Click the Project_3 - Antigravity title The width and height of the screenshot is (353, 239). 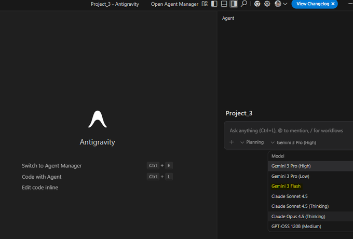pos(115,4)
